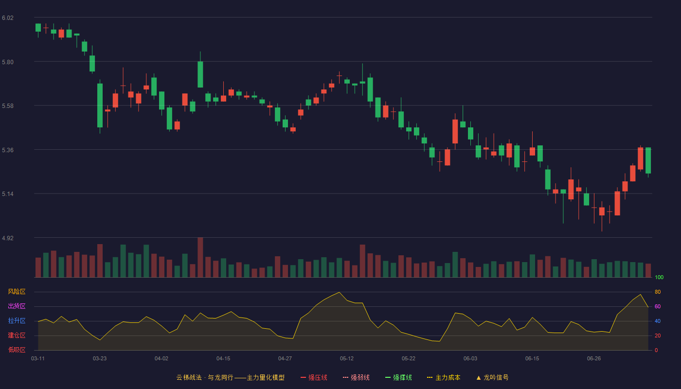Click the 05-22 date label
Image resolution: width=681 pixels, height=389 pixels.
[x=409, y=358]
